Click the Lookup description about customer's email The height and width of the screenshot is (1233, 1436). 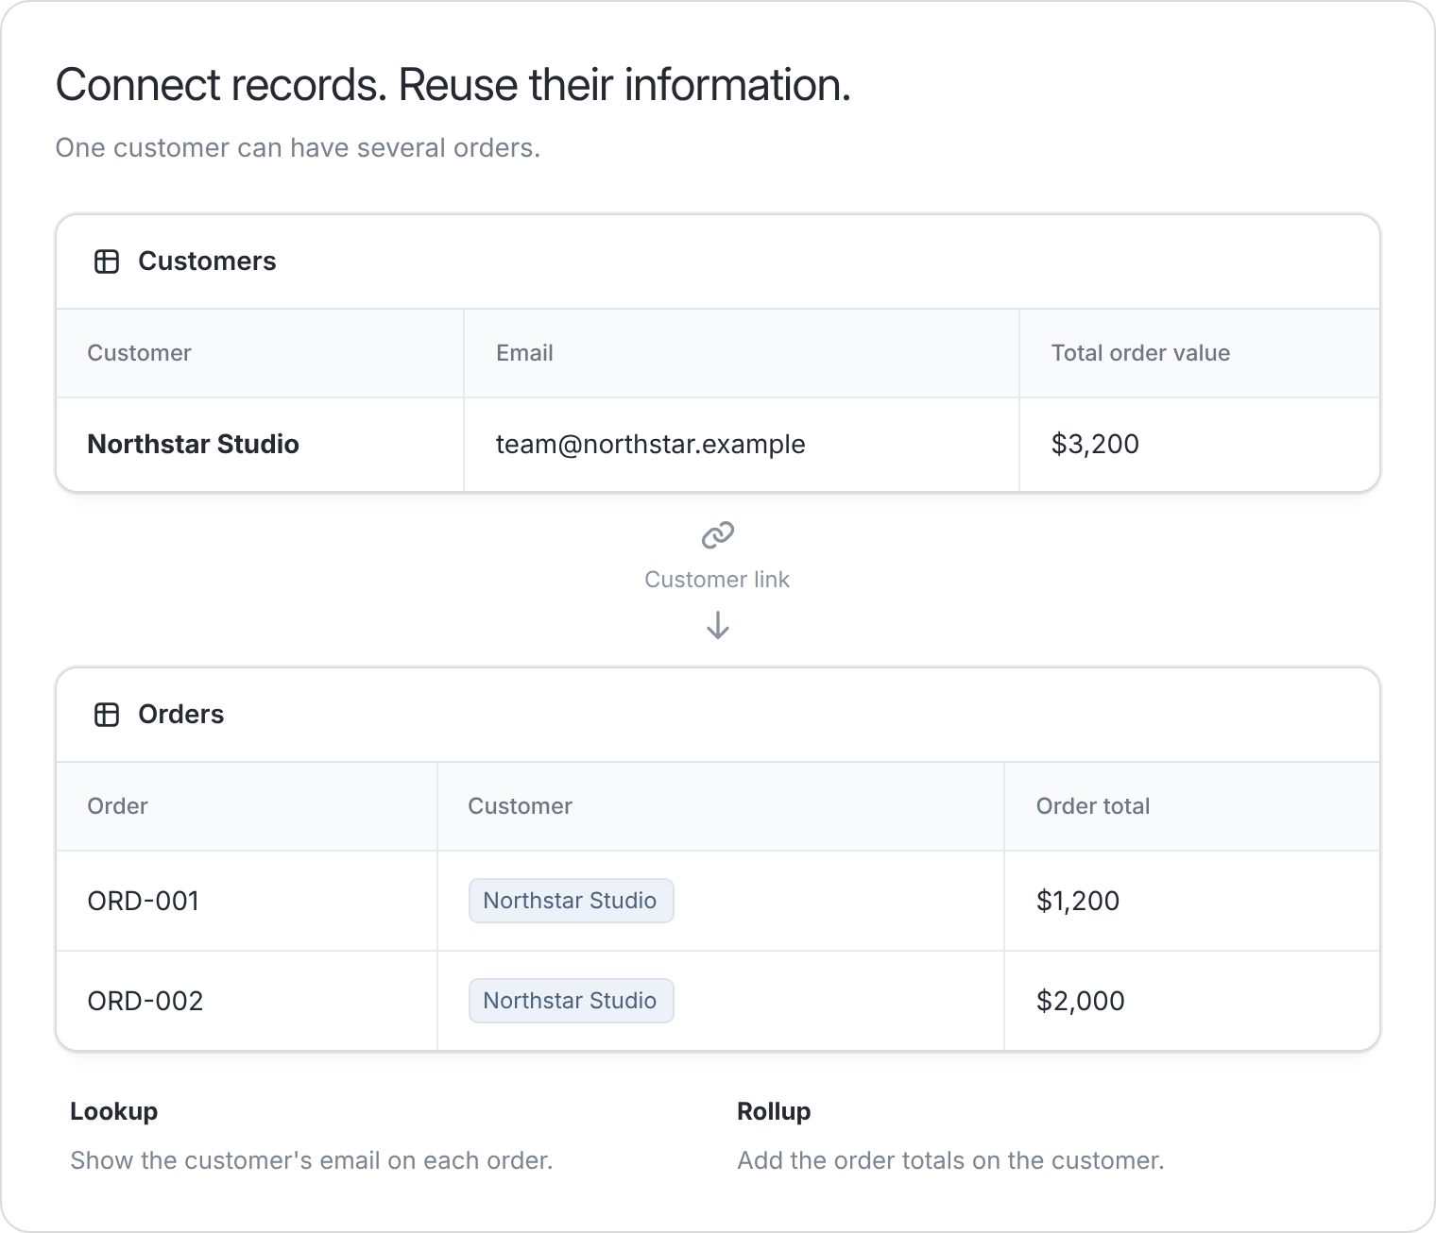click(x=311, y=1160)
